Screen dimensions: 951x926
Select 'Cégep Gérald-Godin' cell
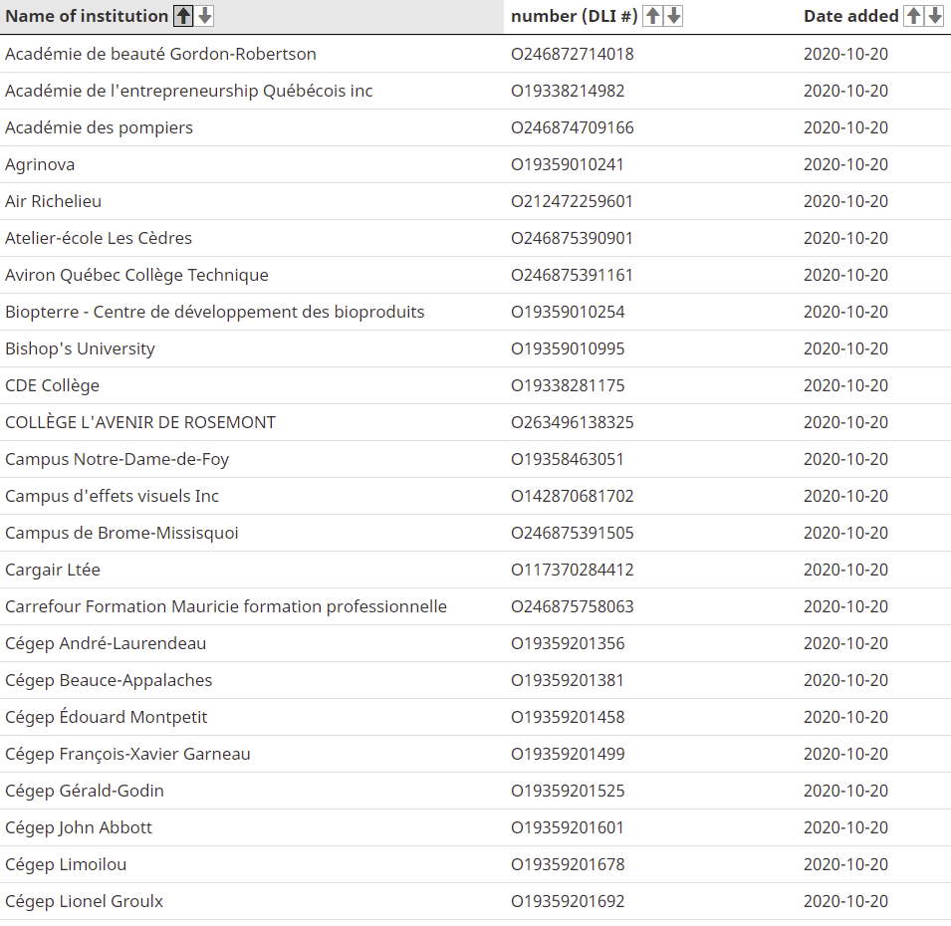[85, 791]
